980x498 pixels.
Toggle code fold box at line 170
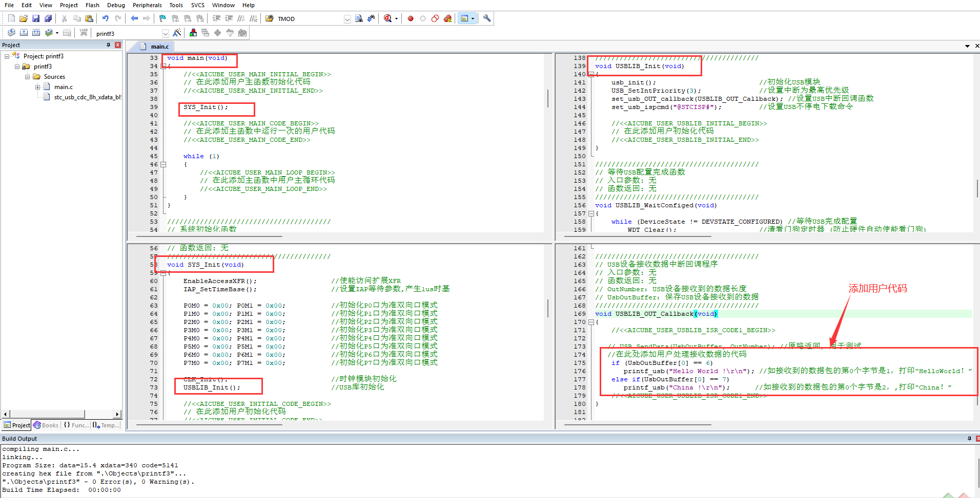[591, 322]
